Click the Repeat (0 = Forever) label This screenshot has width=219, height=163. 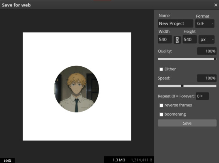(x=176, y=96)
